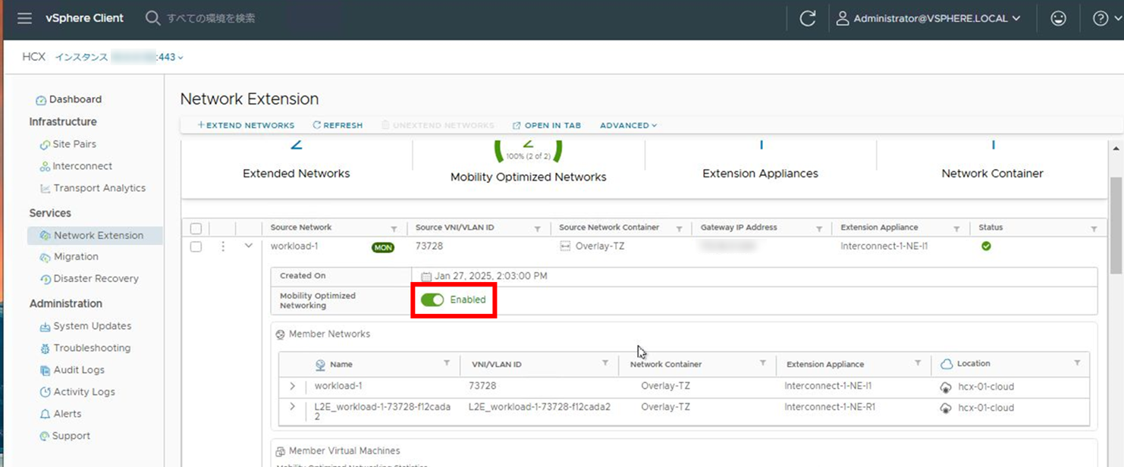This screenshot has width=1124, height=467.
Task: Filter the Gateway IP Address column
Action: (x=819, y=228)
